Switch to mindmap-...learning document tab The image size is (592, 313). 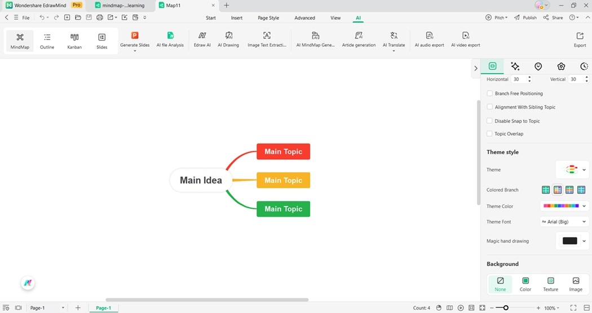point(120,5)
